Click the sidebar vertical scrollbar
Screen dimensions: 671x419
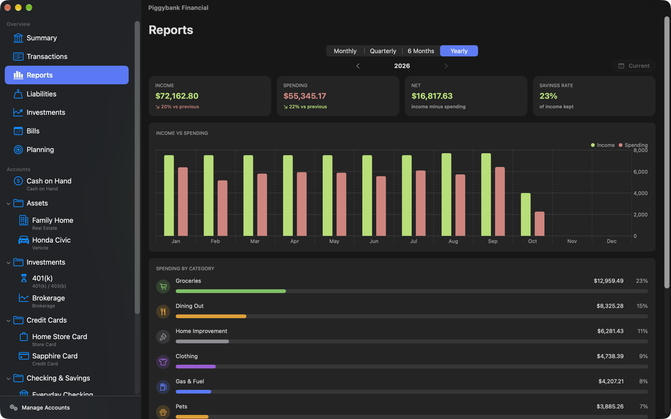point(137,168)
